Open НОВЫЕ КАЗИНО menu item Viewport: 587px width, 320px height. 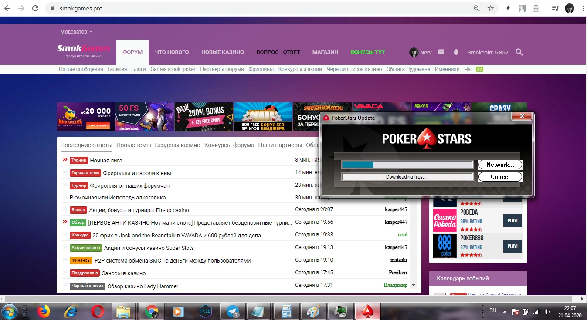(x=223, y=52)
